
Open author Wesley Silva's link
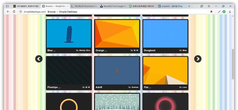click(85, 50)
